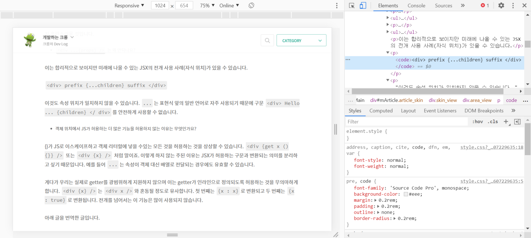
Task: Open the 75% zoom dropdown
Action: (x=207, y=6)
